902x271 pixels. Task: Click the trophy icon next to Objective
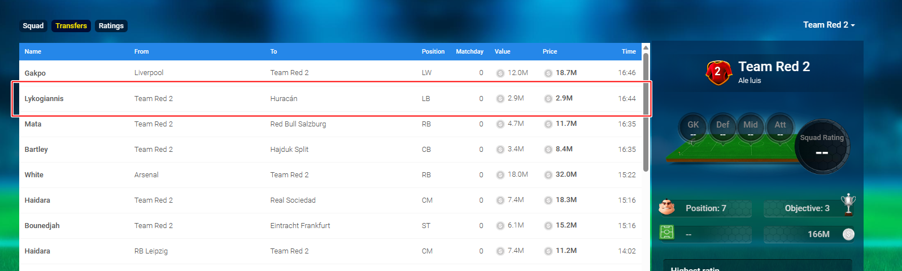click(x=848, y=204)
